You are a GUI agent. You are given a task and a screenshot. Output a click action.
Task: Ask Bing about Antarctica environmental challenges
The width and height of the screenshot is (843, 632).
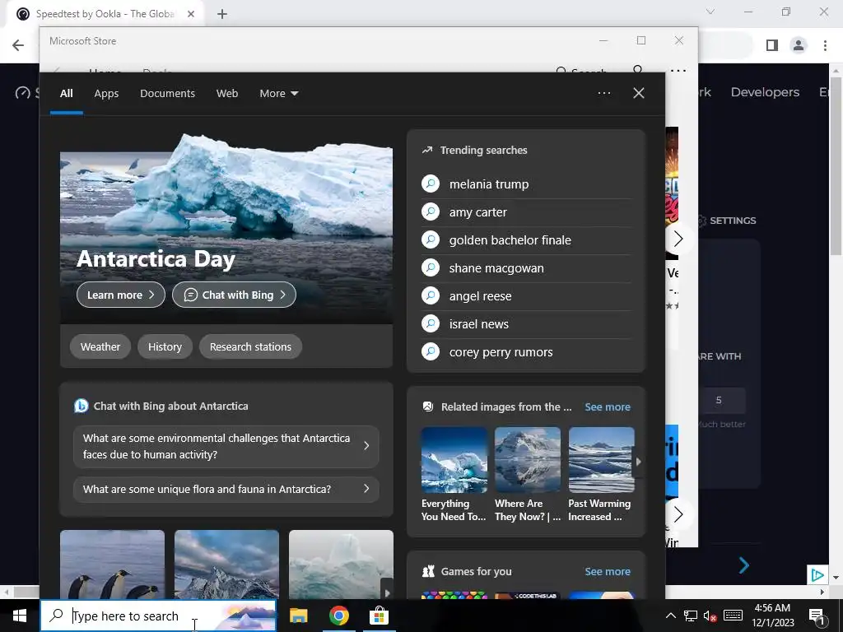[x=226, y=446]
